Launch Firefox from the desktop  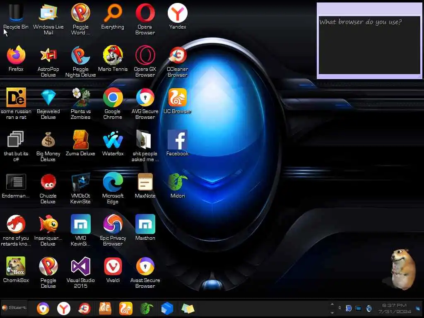click(16, 58)
